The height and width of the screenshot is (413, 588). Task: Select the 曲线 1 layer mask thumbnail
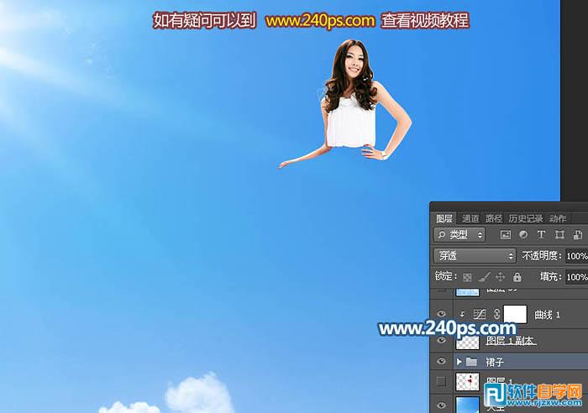[514, 314]
